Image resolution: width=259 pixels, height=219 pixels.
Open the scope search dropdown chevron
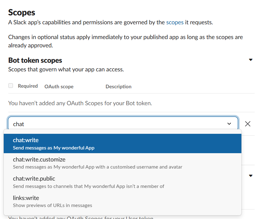229,123
